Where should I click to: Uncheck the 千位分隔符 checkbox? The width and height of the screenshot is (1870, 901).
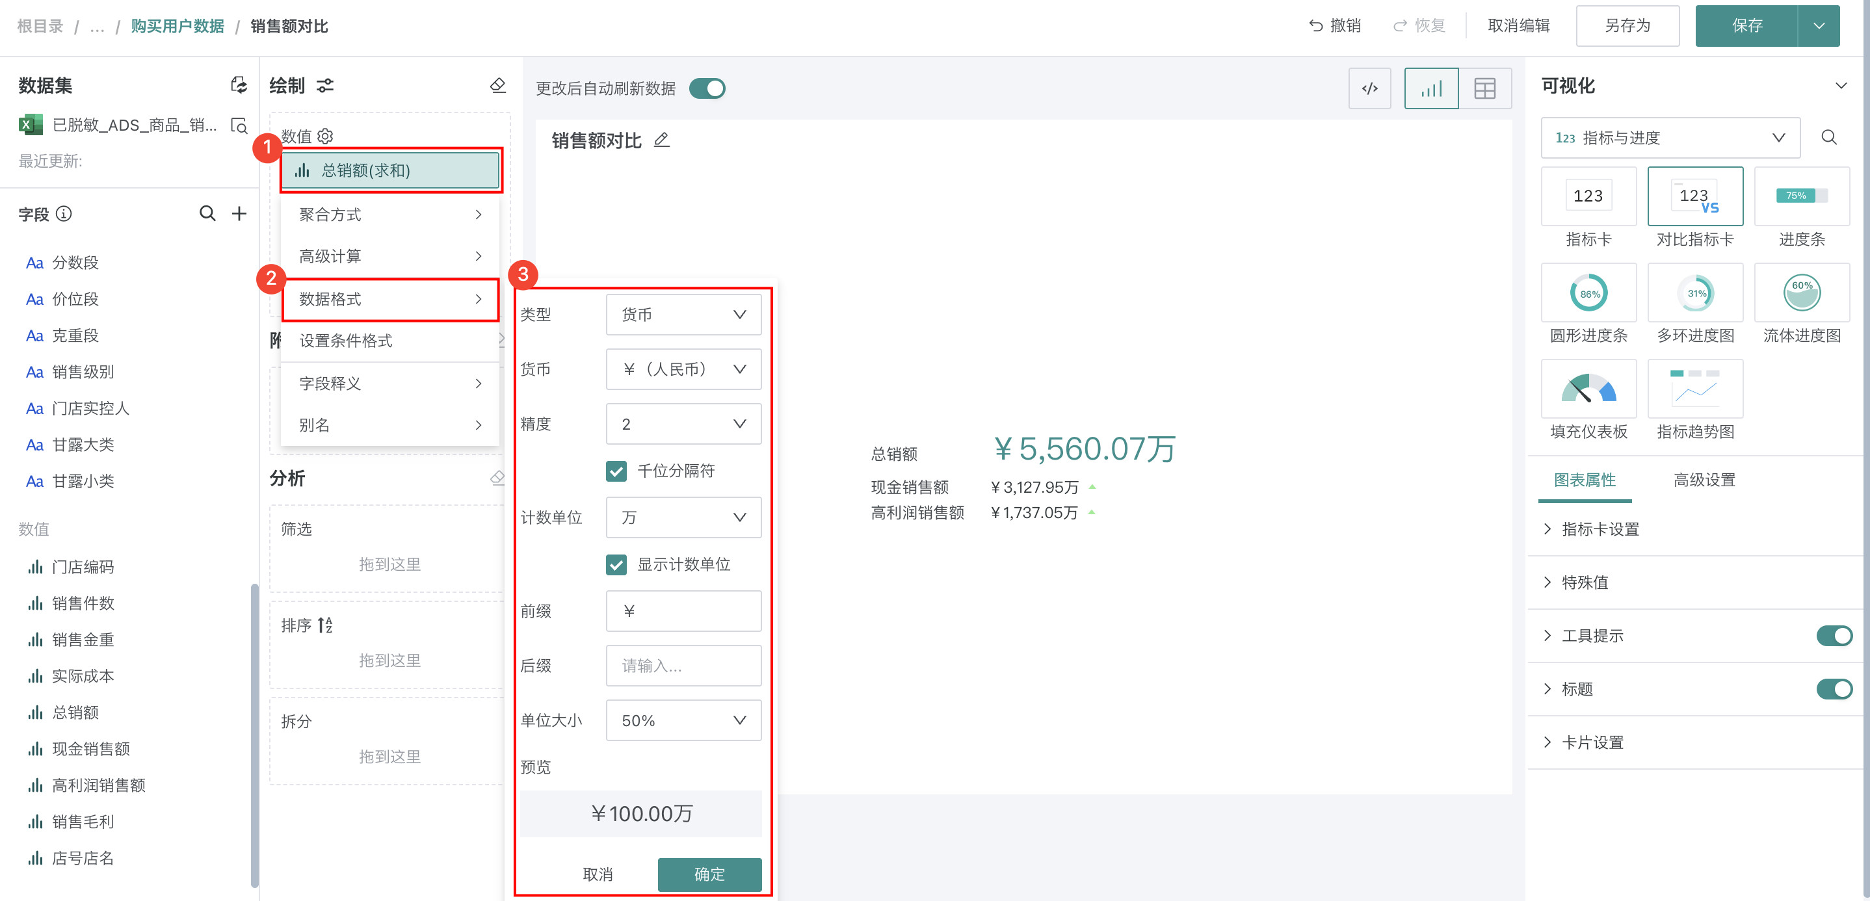click(616, 471)
